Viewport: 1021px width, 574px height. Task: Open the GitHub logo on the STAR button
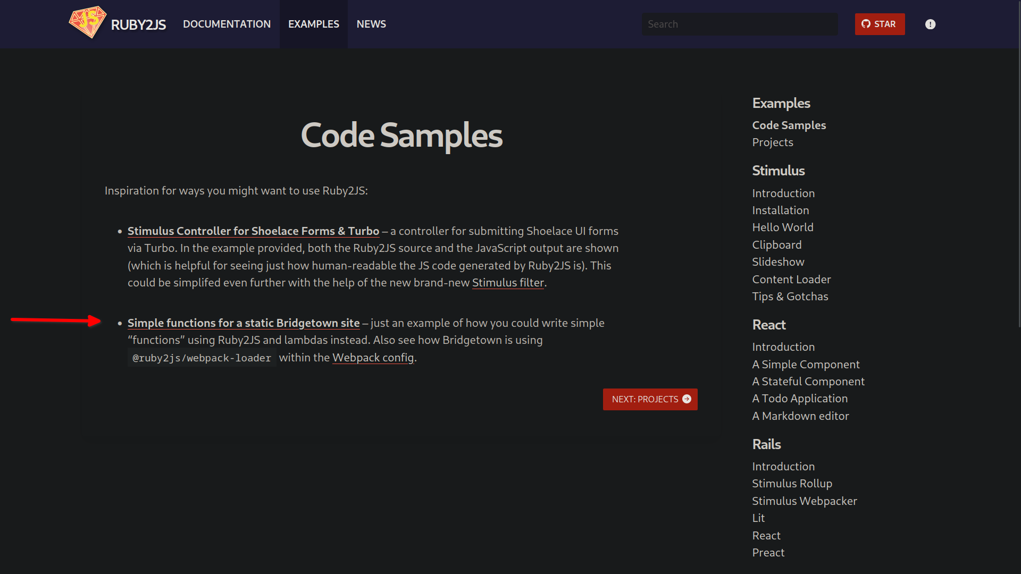[x=866, y=24]
